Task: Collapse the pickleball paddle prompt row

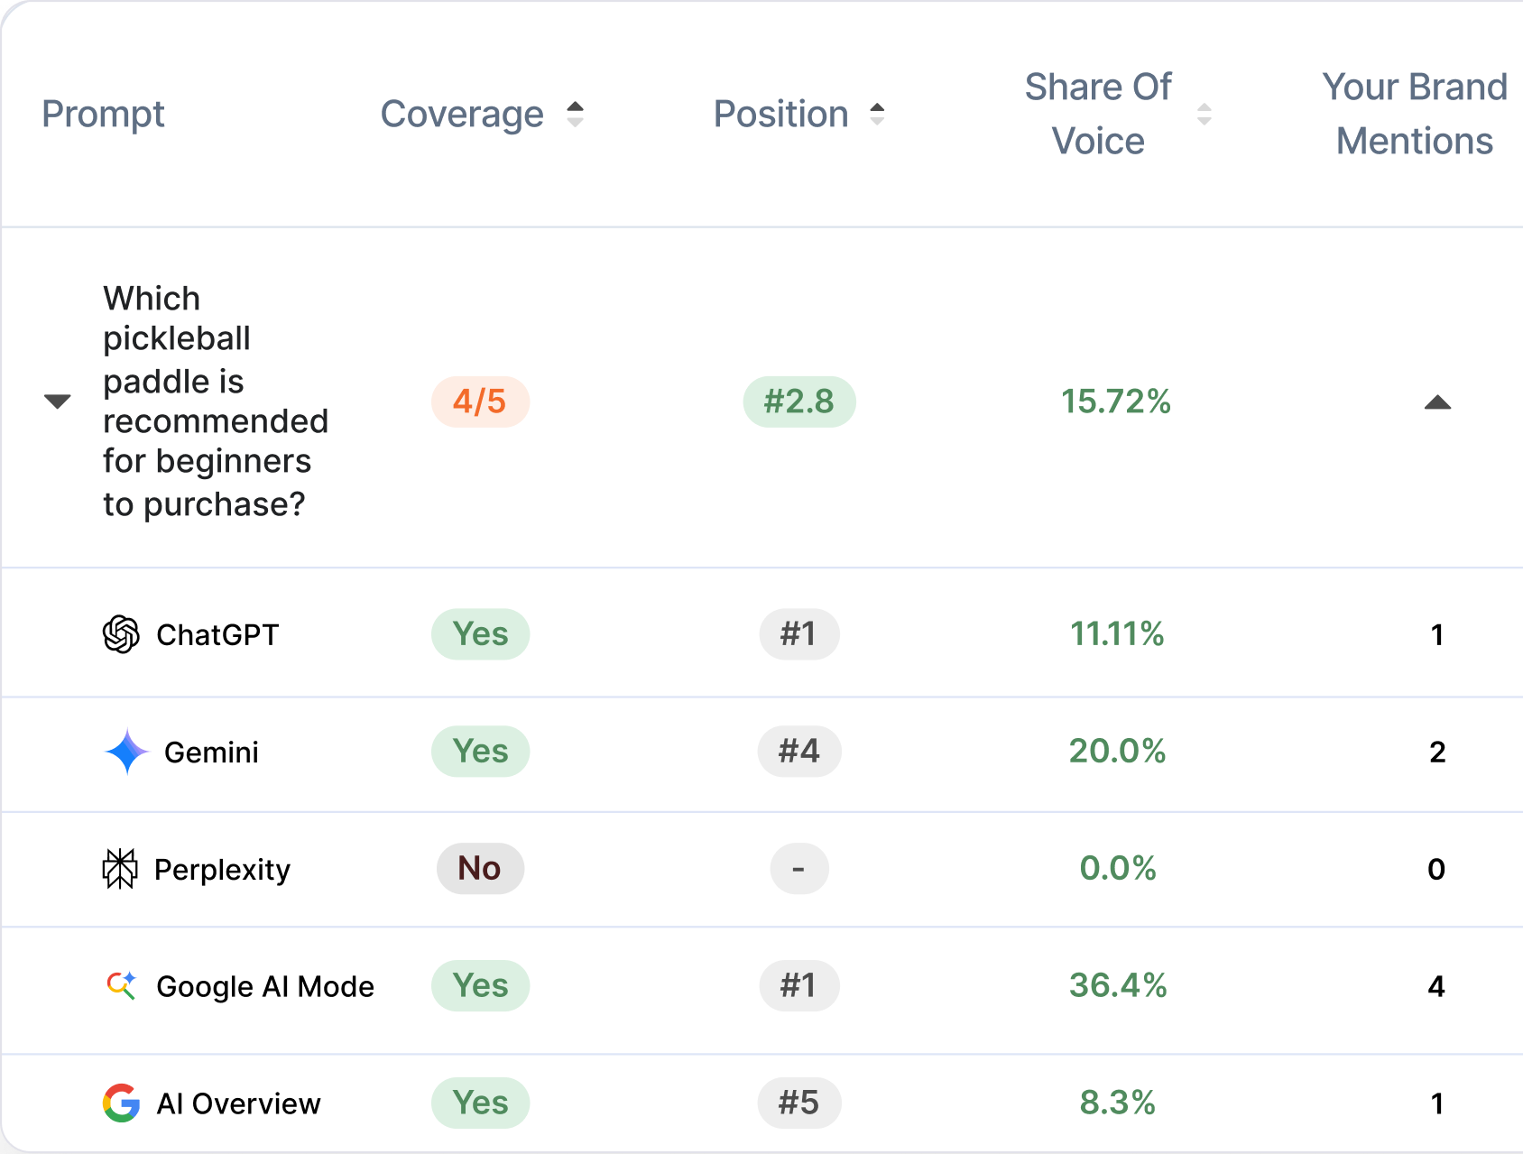Action: [x=58, y=402]
